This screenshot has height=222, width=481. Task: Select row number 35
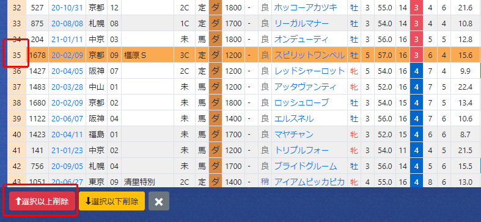coord(17,55)
